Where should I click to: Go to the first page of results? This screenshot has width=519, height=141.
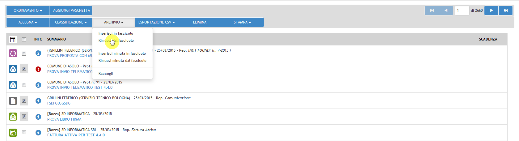coord(432,11)
